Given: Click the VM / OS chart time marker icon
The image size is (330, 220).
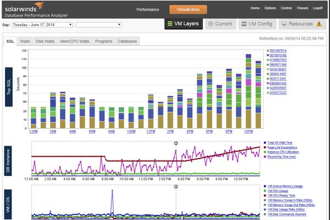Looking at the screenshot, I should point(176,186).
